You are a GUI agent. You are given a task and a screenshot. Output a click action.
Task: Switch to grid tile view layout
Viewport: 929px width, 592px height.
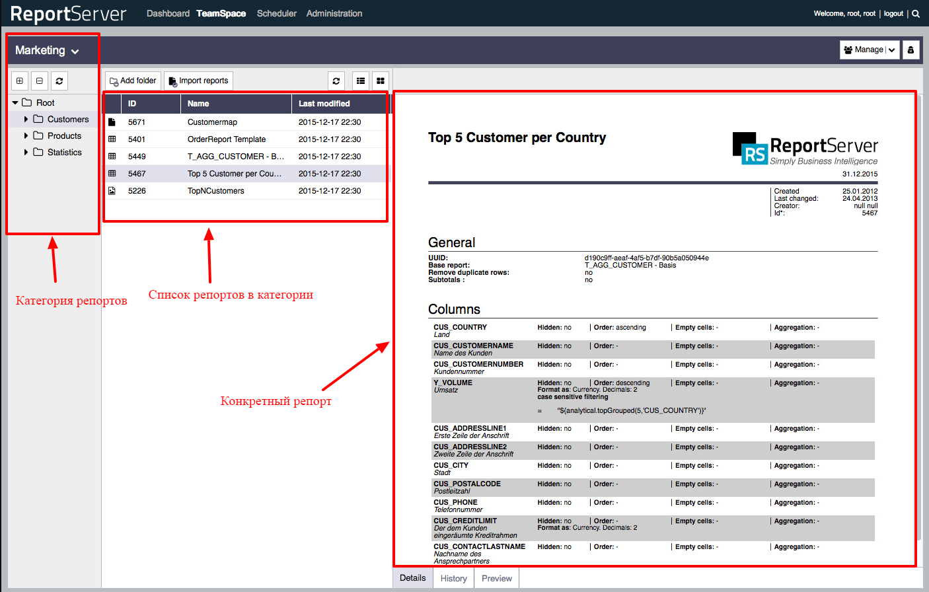[x=381, y=81]
